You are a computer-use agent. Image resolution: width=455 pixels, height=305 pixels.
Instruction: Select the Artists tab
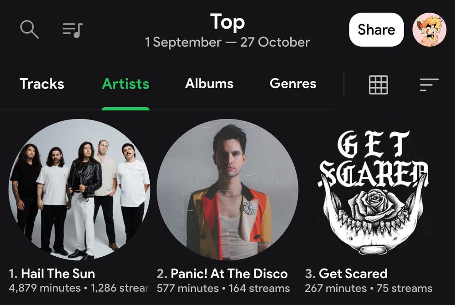(126, 84)
